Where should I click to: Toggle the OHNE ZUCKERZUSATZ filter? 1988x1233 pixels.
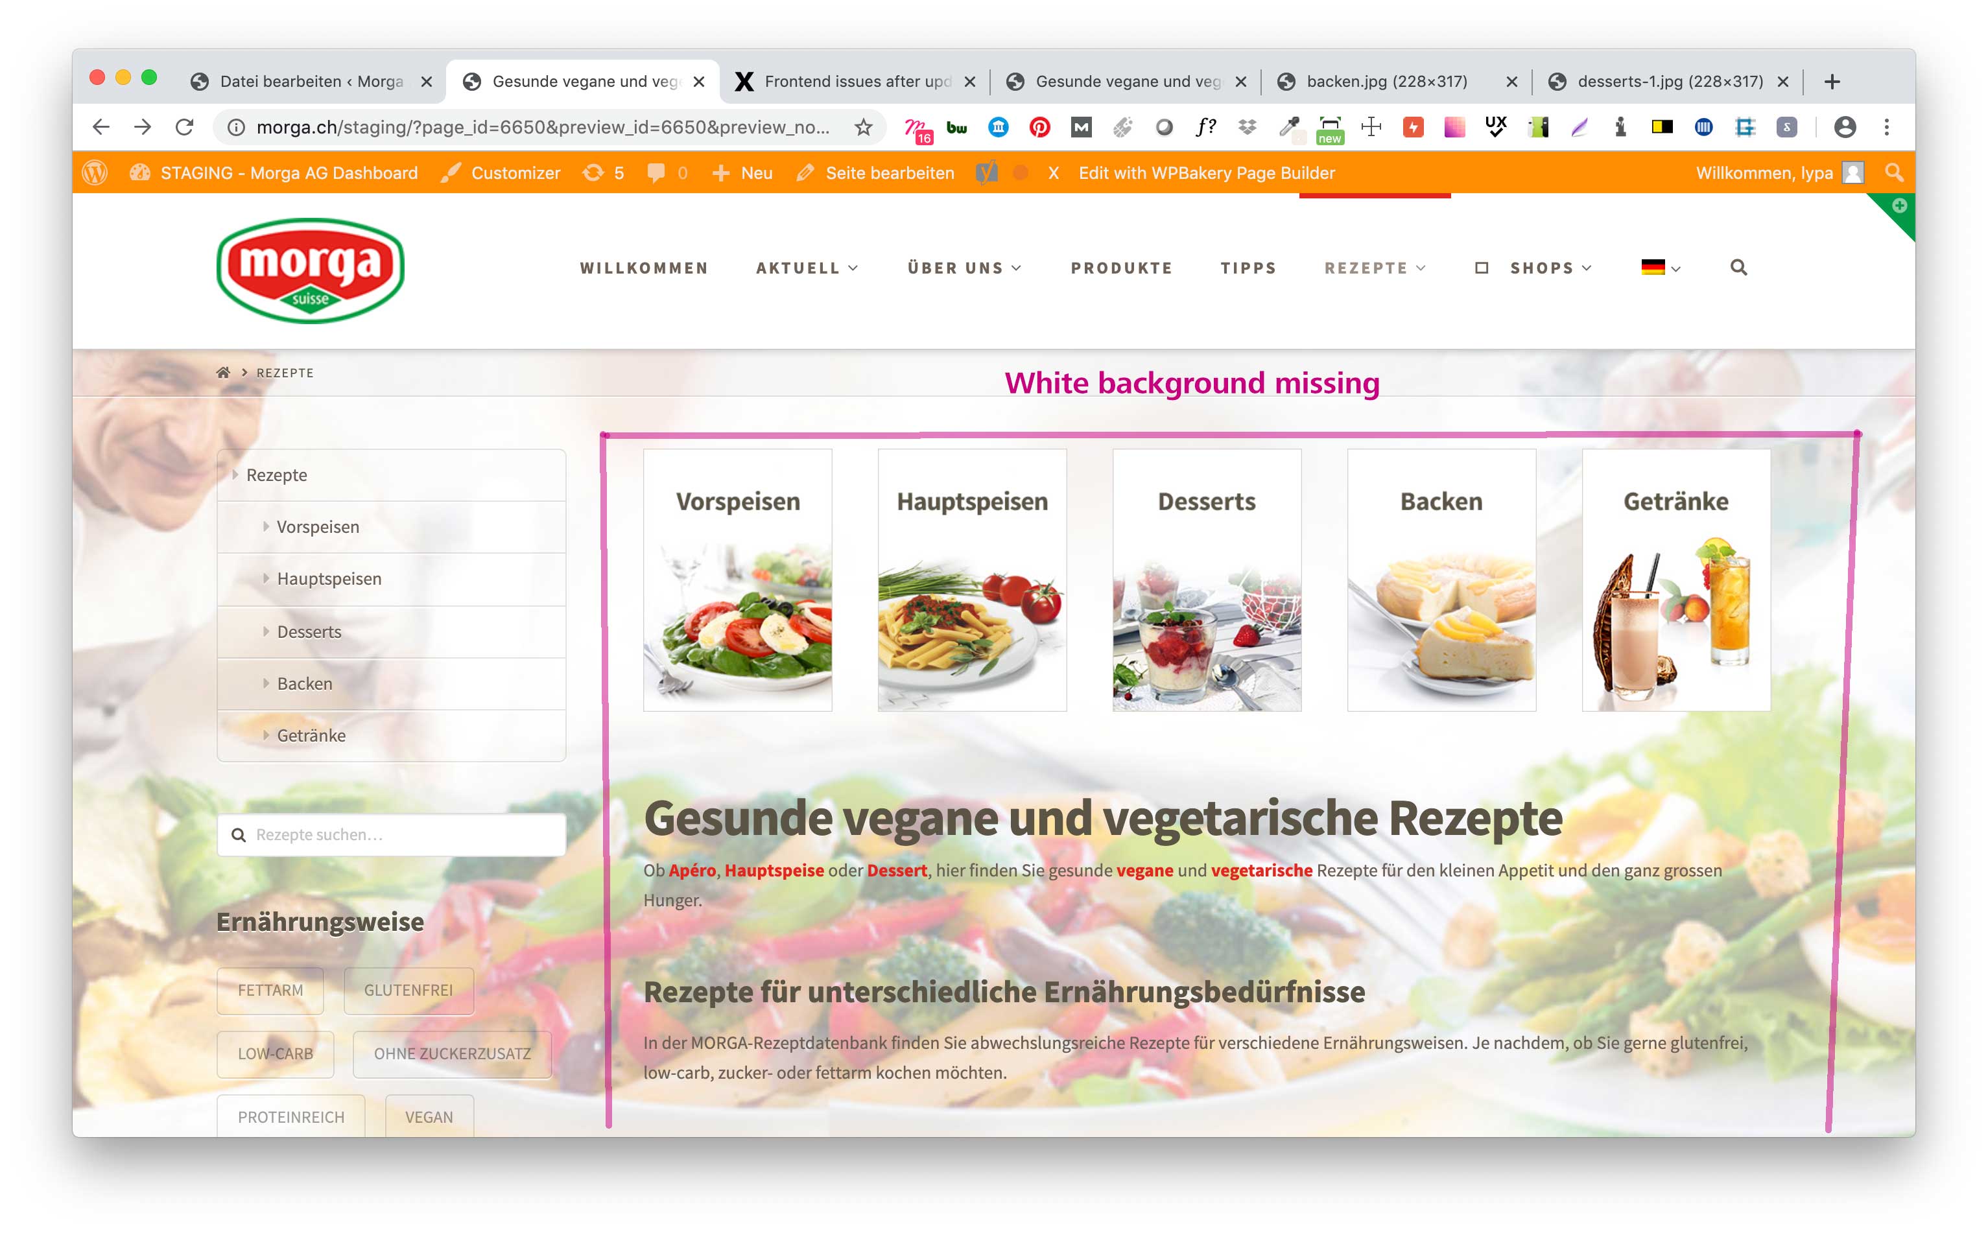point(452,1053)
